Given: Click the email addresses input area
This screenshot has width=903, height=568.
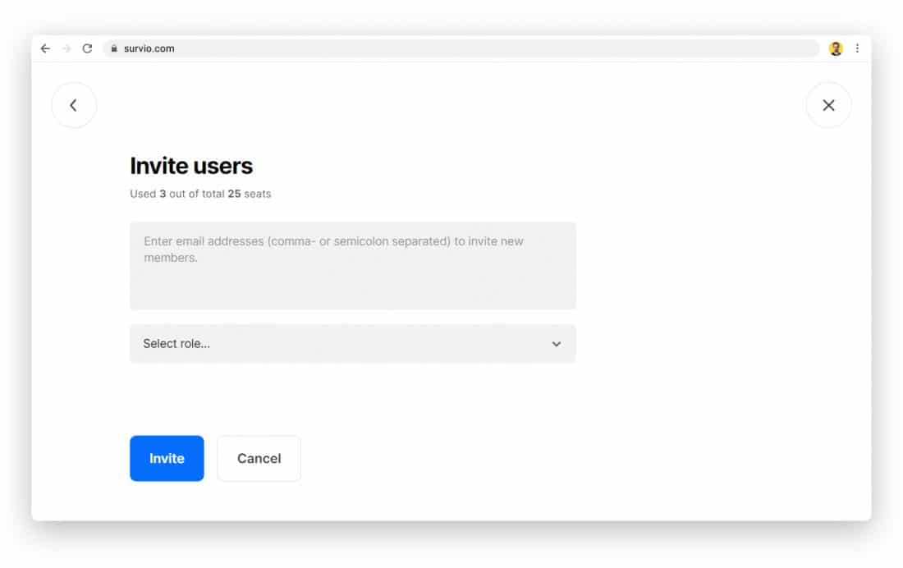Looking at the screenshot, I should coord(353,264).
